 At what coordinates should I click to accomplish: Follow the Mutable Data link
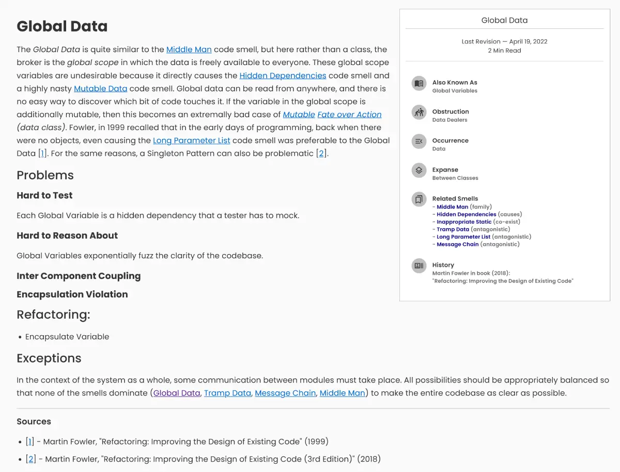100,89
